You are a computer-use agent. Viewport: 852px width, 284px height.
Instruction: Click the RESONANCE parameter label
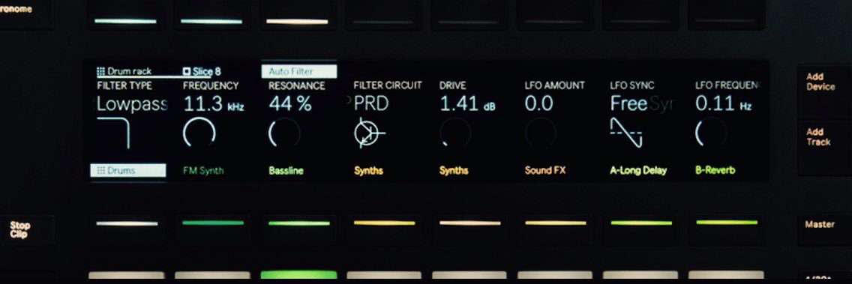pos(297,85)
